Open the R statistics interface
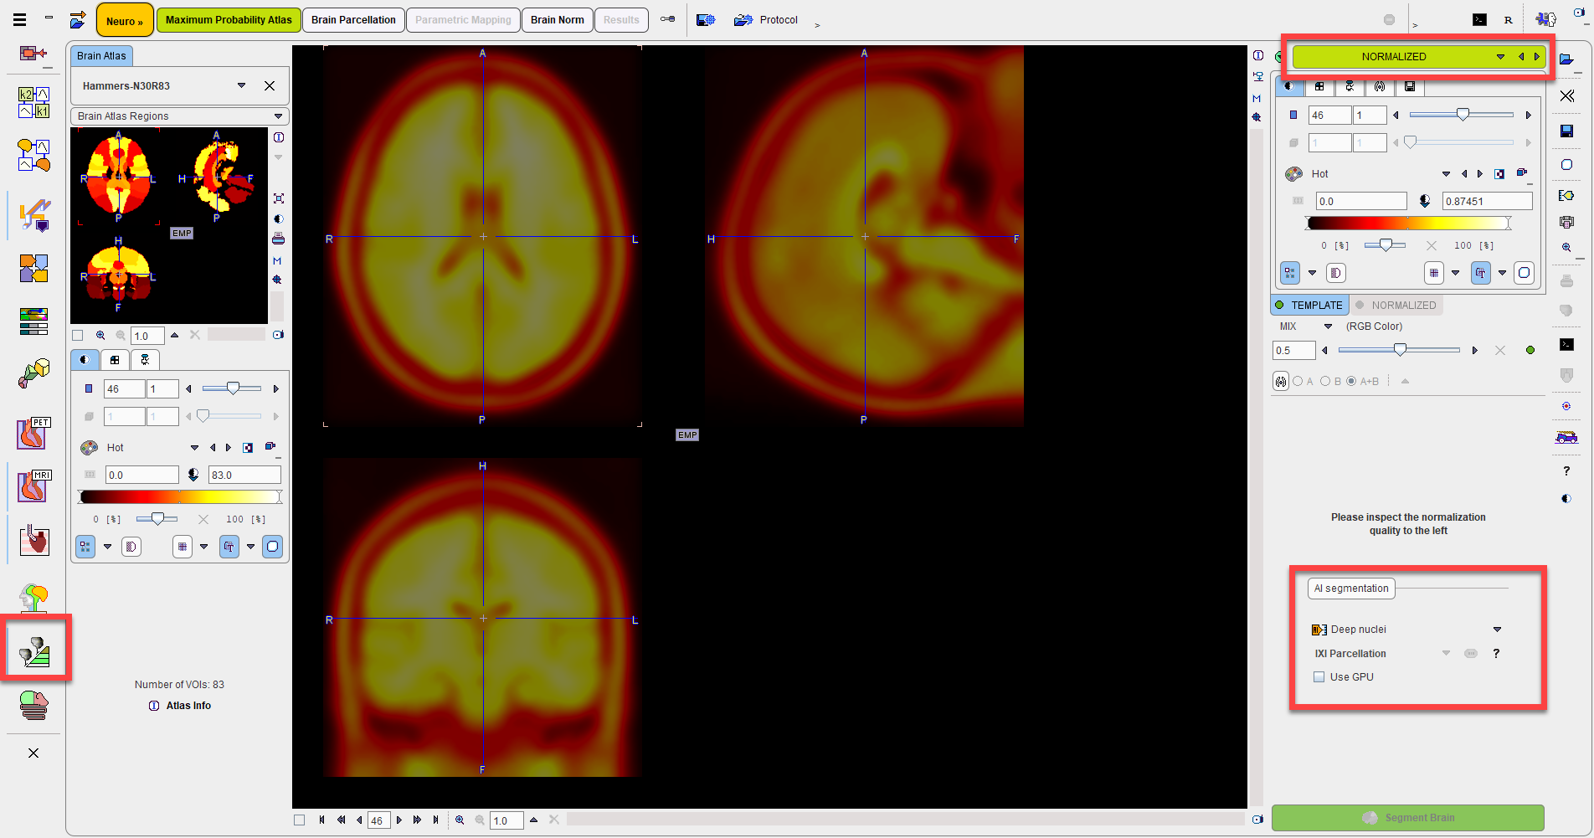1594x838 pixels. (1508, 19)
